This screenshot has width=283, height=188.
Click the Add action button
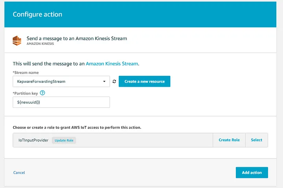(x=252, y=173)
